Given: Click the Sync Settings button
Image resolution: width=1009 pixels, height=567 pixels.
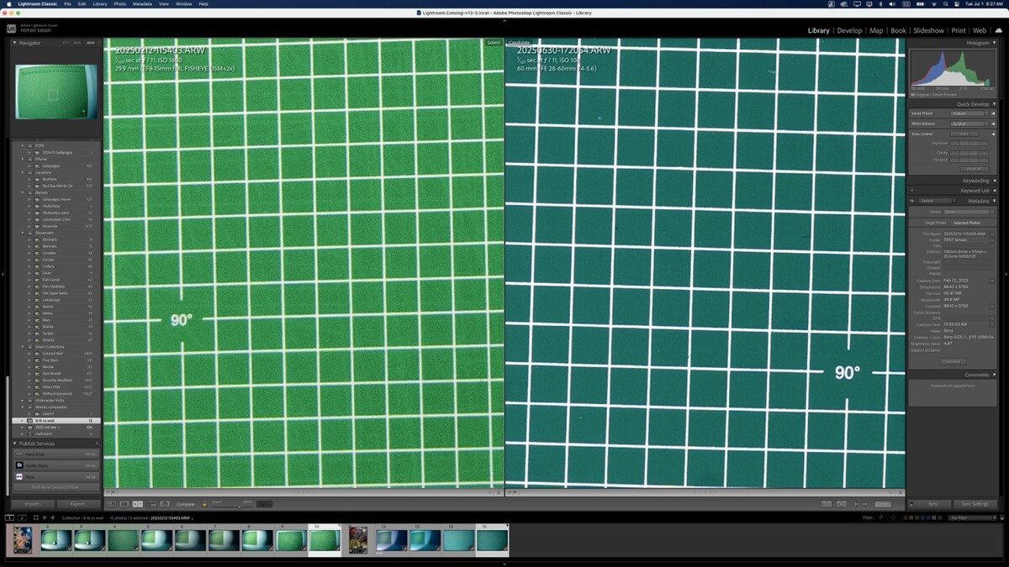Looking at the screenshot, I should [x=975, y=504].
